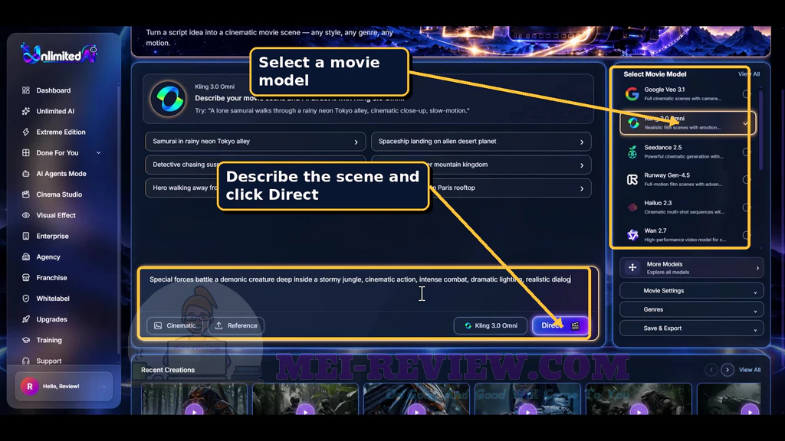Click the Unlimited AI sparkle icon
This screenshot has height=441, width=785.
click(26, 111)
